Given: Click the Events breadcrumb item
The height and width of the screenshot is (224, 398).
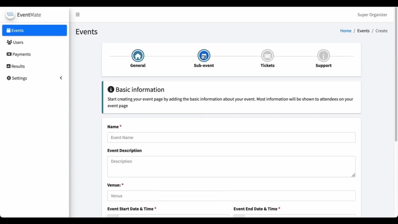Looking at the screenshot, I should point(363,31).
